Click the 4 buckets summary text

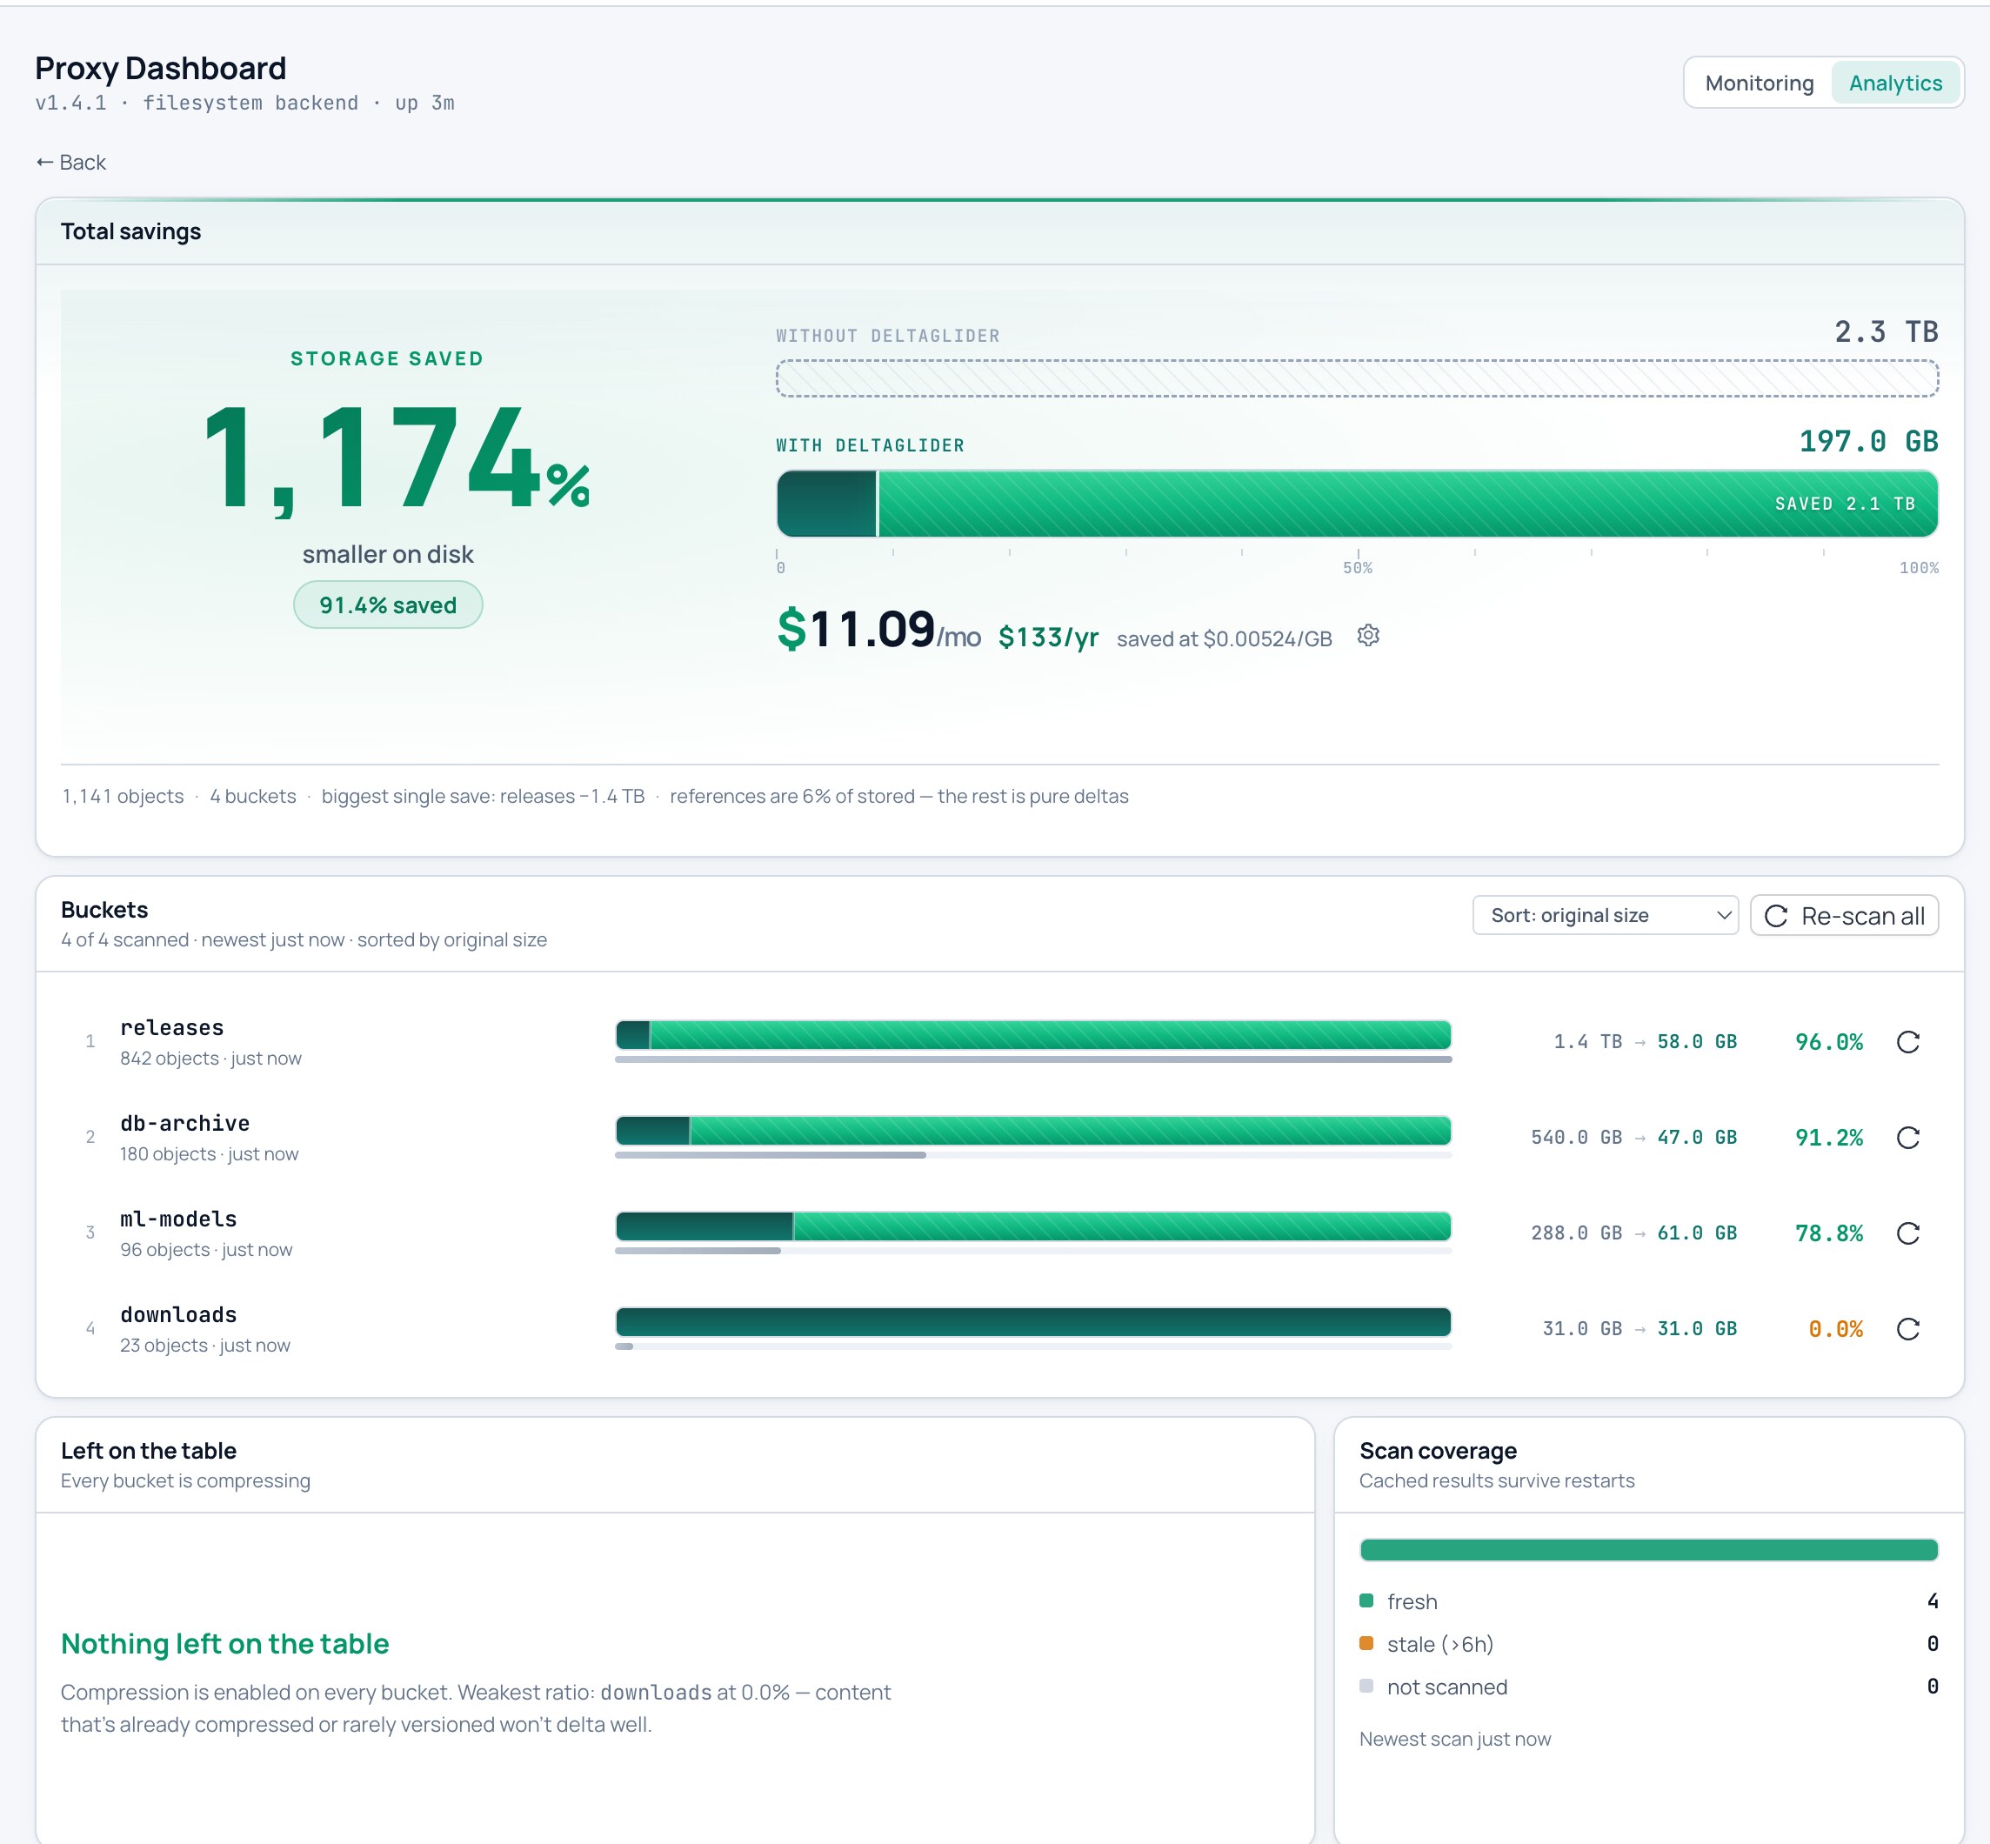[252, 796]
